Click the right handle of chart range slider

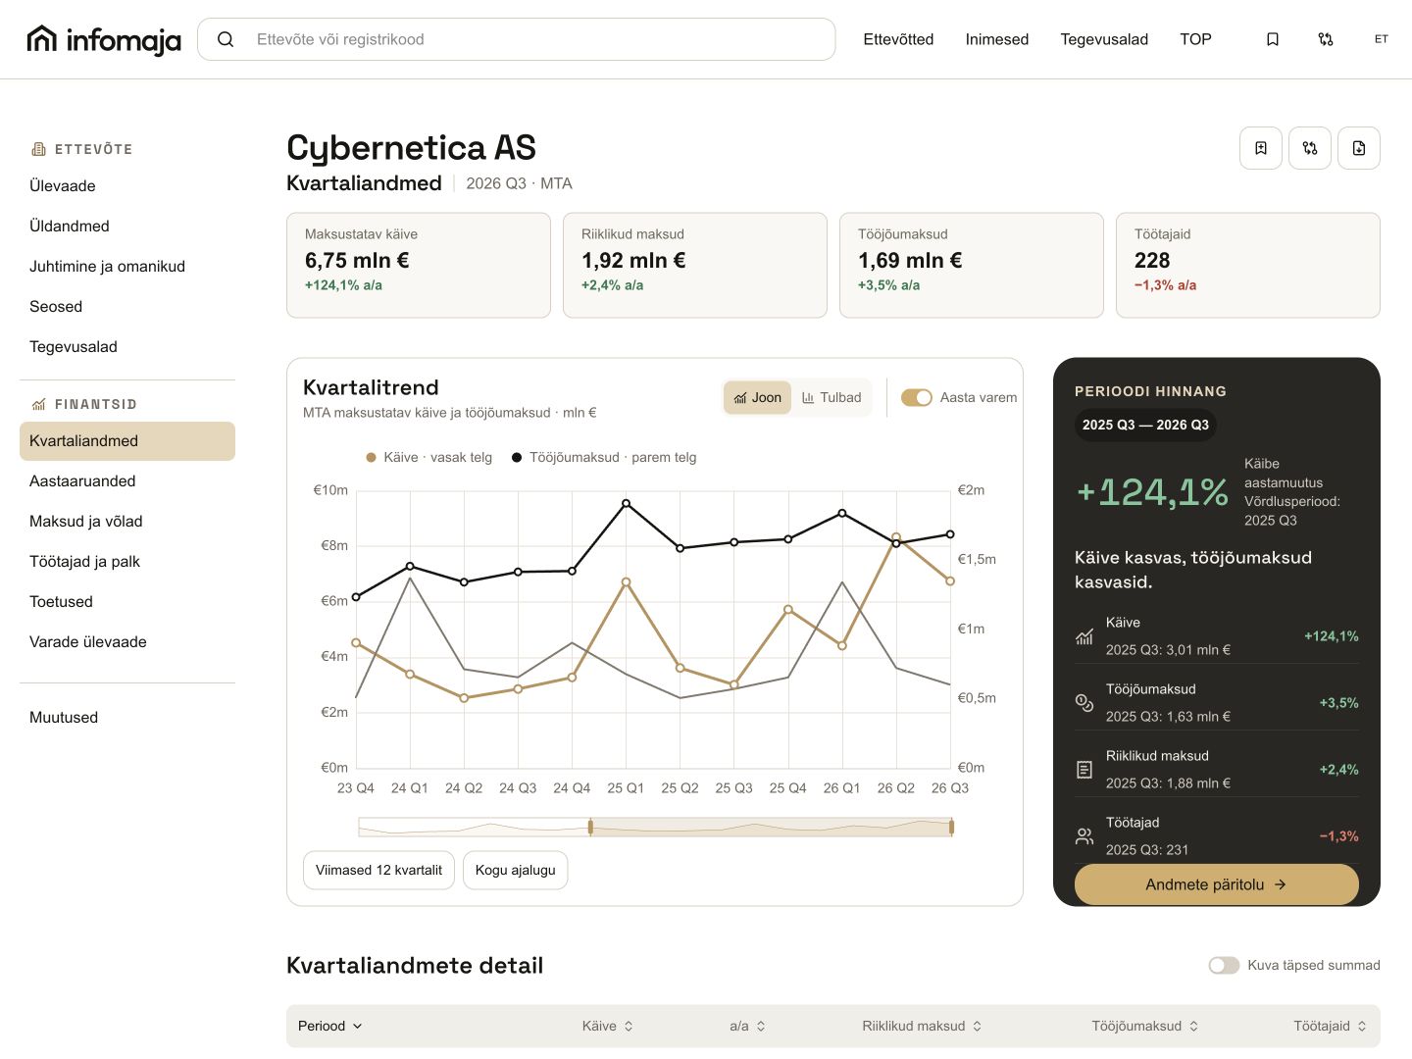tap(951, 828)
